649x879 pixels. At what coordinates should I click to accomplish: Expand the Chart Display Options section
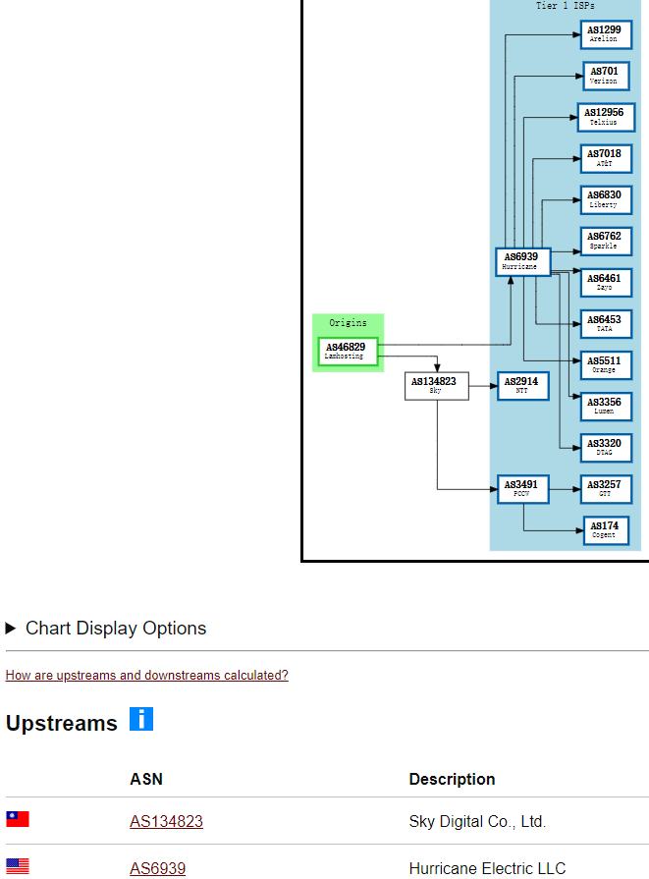[x=106, y=629]
